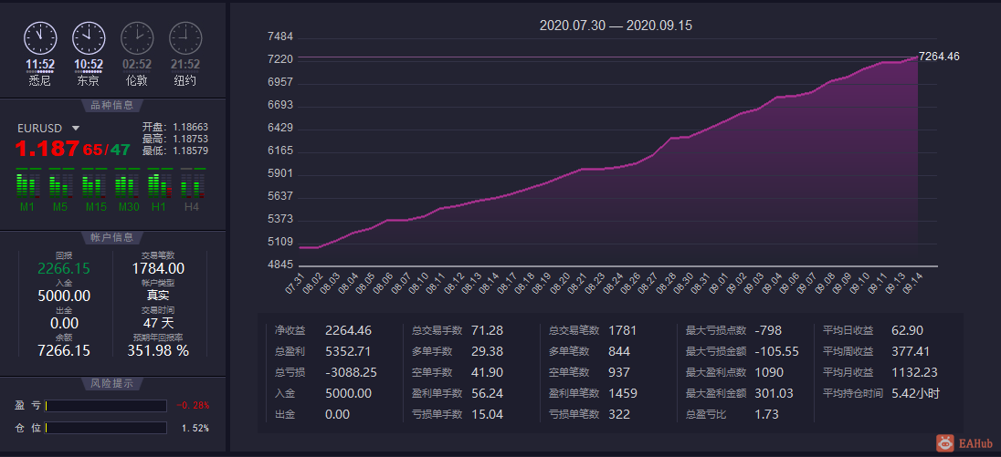Click the 平均持仓时间 value 5.42小时
Viewport: 1001px width, 457px height.
pyautogui.click(x=915, y=393)
